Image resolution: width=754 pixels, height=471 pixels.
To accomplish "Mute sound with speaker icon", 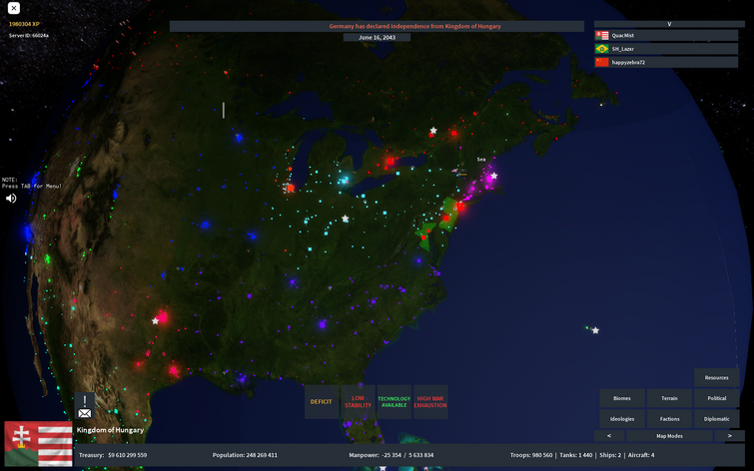I will pos(11,199).
